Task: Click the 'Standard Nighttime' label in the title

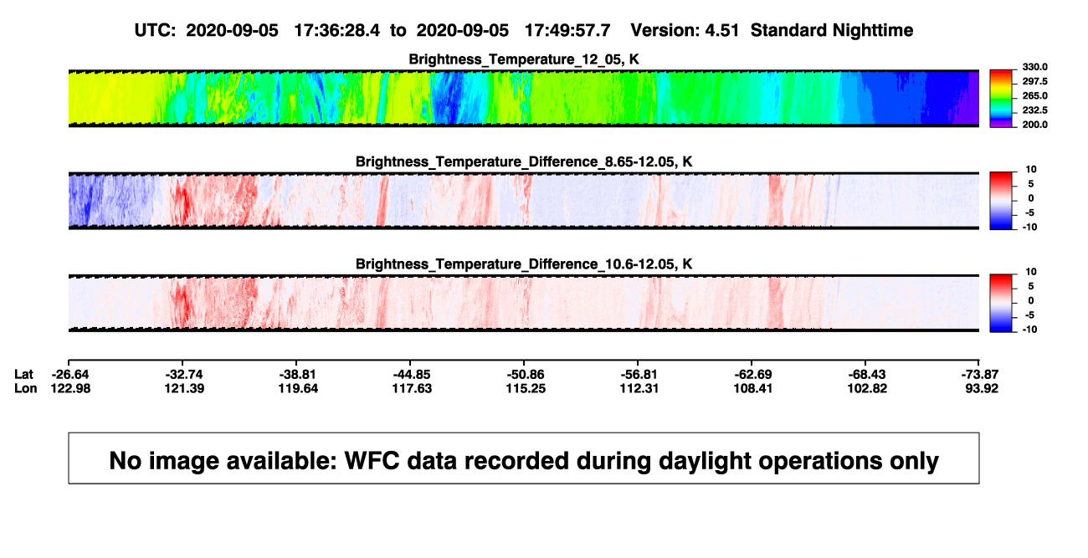Action: click(832, 31)
